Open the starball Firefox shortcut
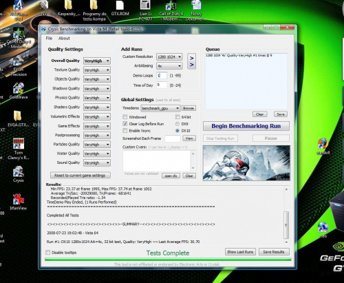The image size is (344, 283). [x=323, y=146]
